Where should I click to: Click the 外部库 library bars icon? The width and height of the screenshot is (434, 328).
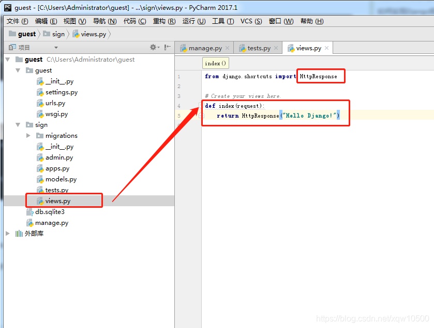pyautogui.click(x=19, y=234)
